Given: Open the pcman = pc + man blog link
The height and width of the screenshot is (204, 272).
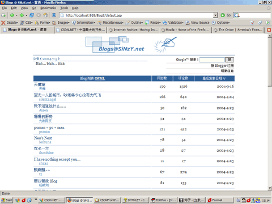Looking at the screenshot, I should coord(49,127).
